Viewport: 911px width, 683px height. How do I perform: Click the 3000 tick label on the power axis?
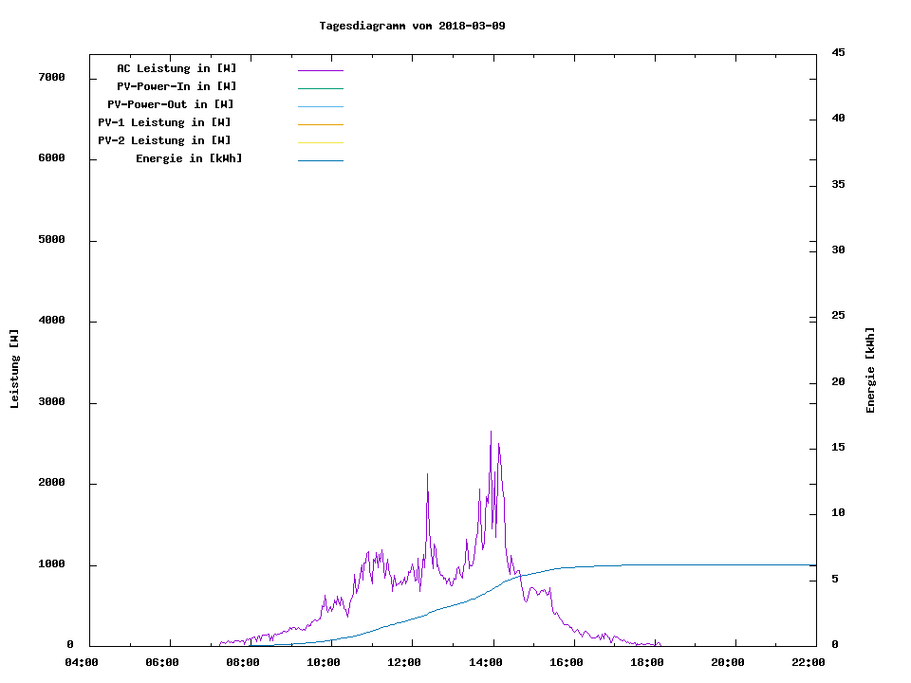click(52, 402)
